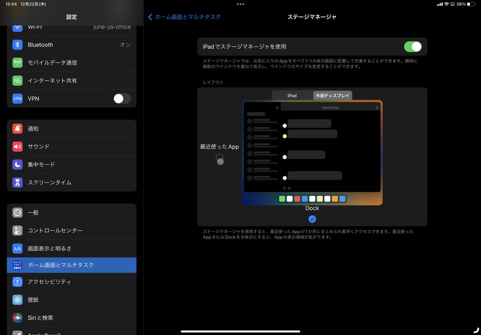This screenshot has width=481, height=335.
Task: Tap the Wallpaper flower icon
Action: (17, 300)
